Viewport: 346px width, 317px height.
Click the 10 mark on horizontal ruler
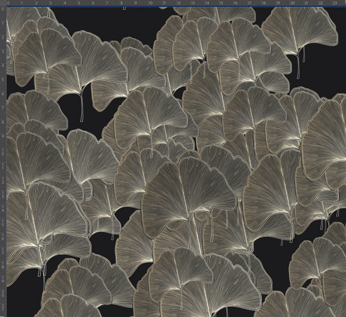[x=149, y=3]
